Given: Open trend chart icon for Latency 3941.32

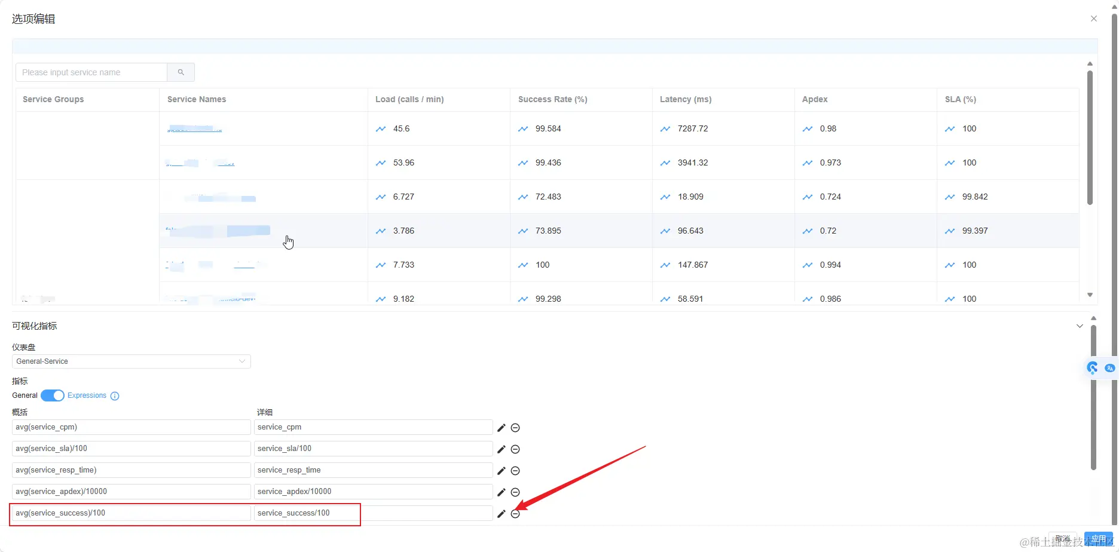Looking at the screenshot, I should 665,163.
